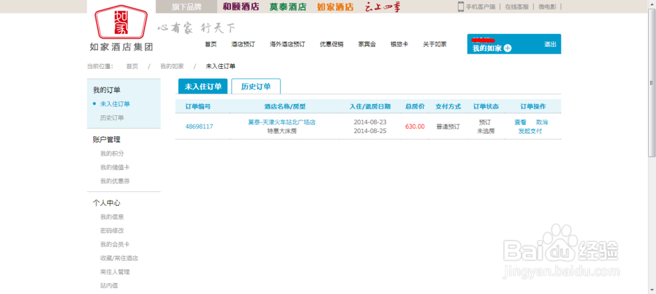This screenshot has height=294, width=656.
Task: Click payment method 普通预订
Action: (448, 126)
